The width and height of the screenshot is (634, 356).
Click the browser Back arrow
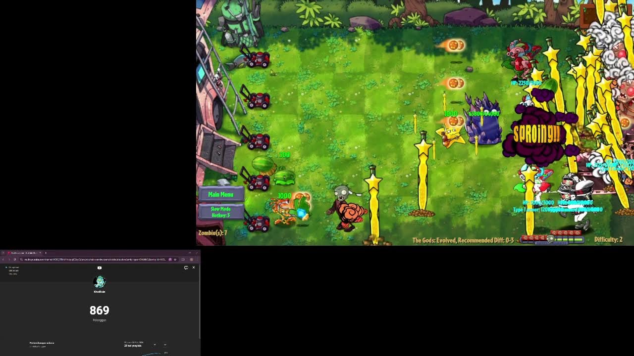[3, 260]
